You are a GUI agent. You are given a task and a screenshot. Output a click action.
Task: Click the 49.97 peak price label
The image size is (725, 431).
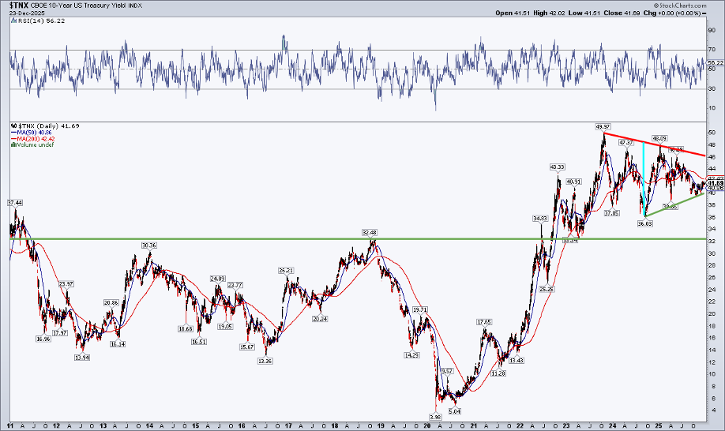[x=603, y=126]
